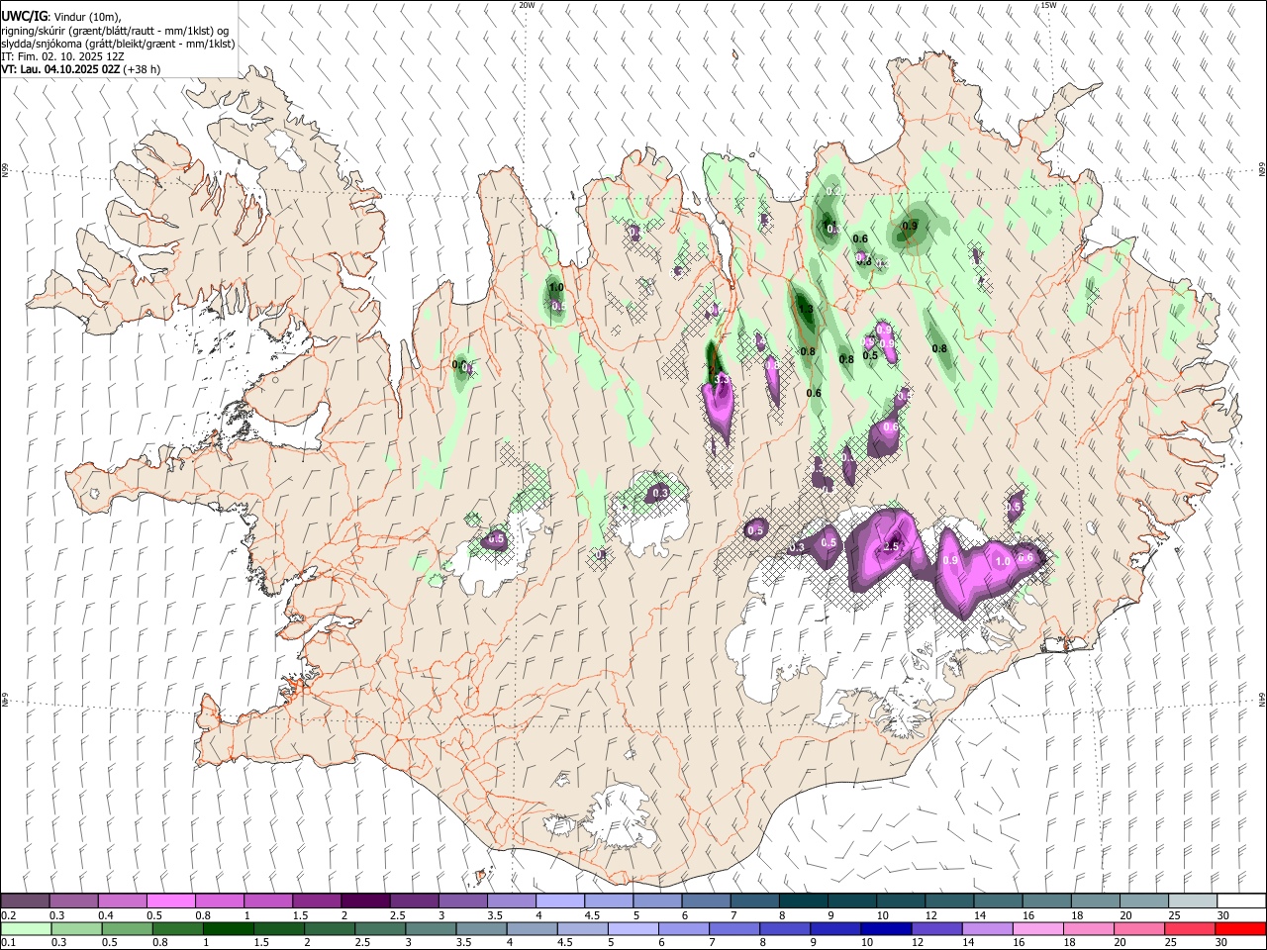Click the '4.5' label under the top legend row
This screenshot has width=1267, height=950.
tap(592, 915)
